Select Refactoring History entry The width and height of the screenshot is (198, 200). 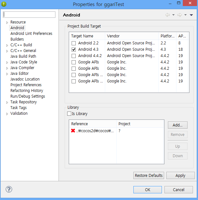click(x=27, y=91)
